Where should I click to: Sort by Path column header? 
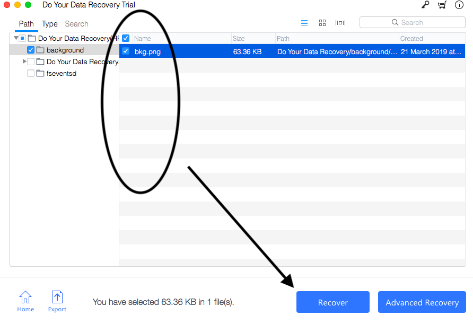[337, 38]
